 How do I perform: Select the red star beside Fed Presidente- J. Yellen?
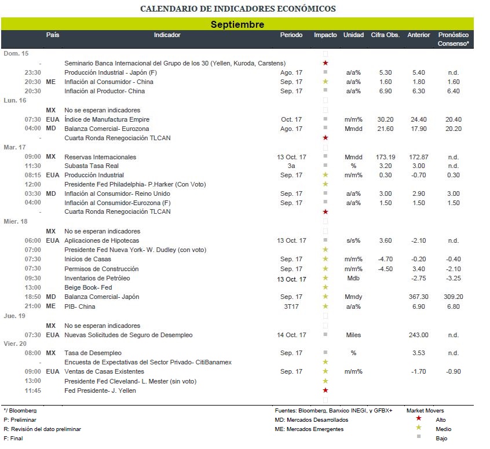click(x=326, y=390)
